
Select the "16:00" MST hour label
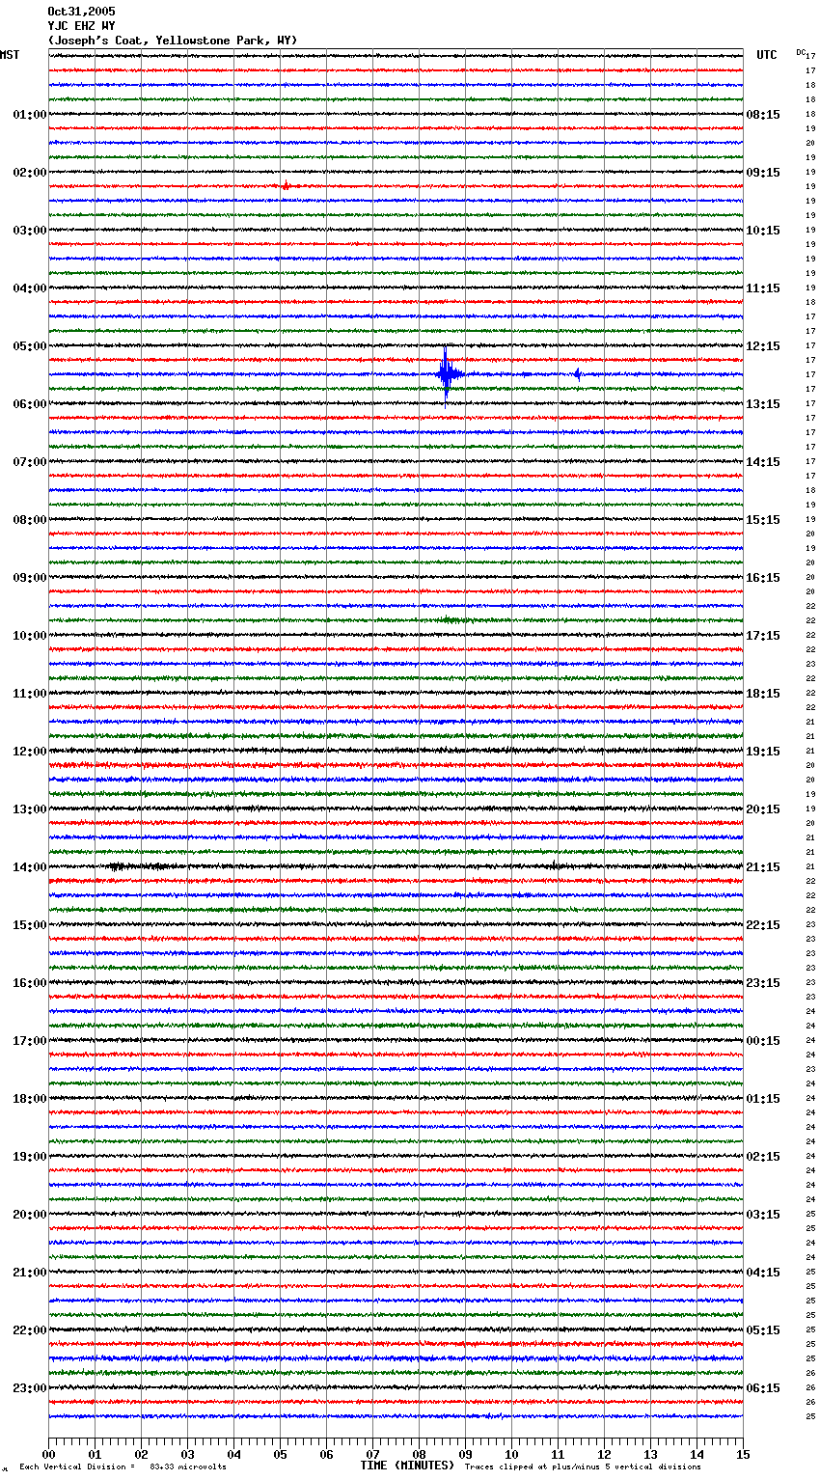(30, 983)
